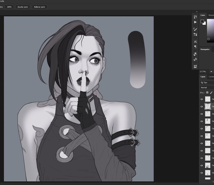214x185 pixels.
Task: Toggle eye icon of the ninth layer from top
Action: tap(202, 158)
